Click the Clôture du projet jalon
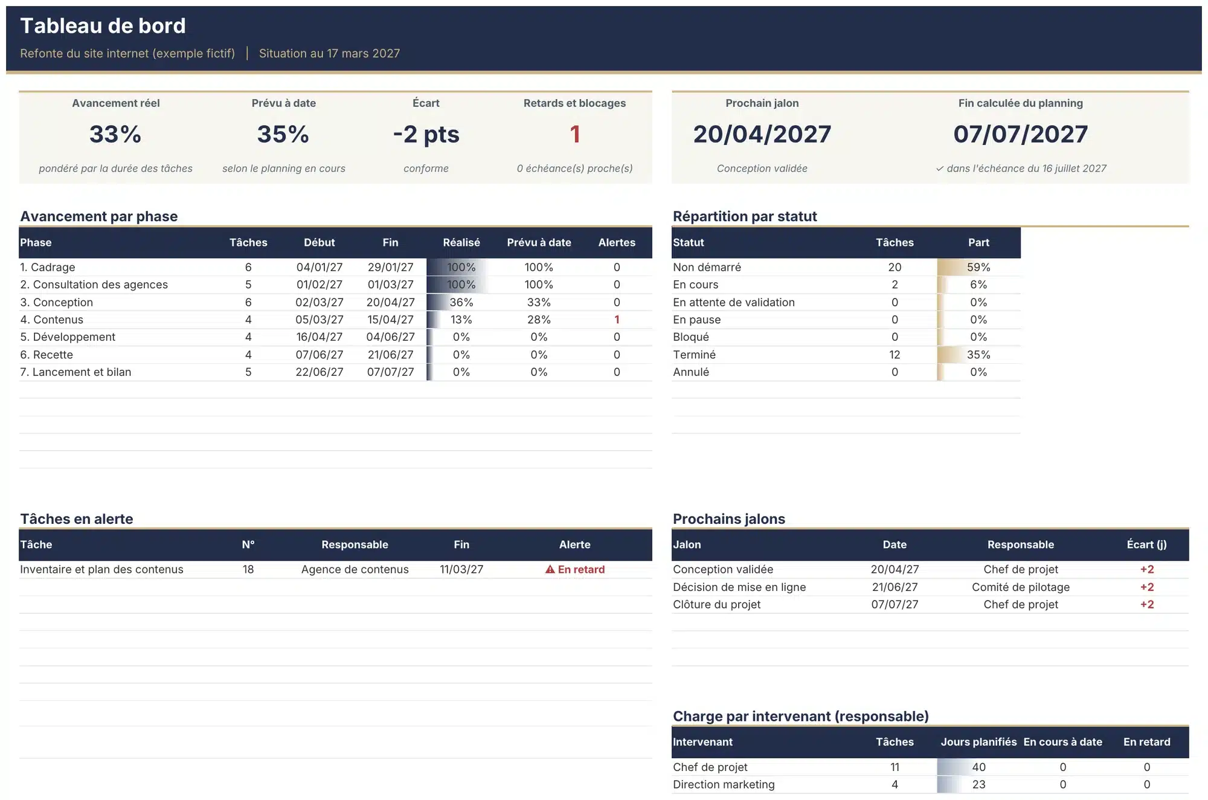The height and width of the screenshot is (800, 1208). pos(717,604)
